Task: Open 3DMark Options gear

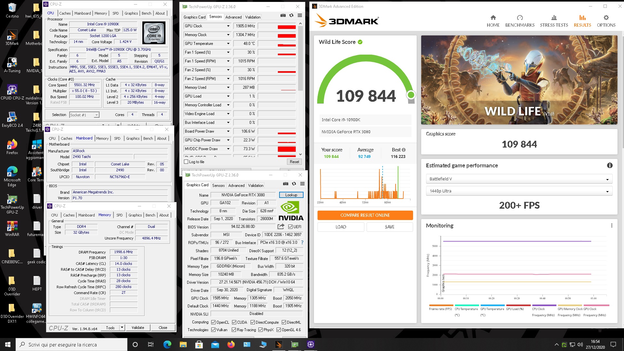Action: (606, 21)
